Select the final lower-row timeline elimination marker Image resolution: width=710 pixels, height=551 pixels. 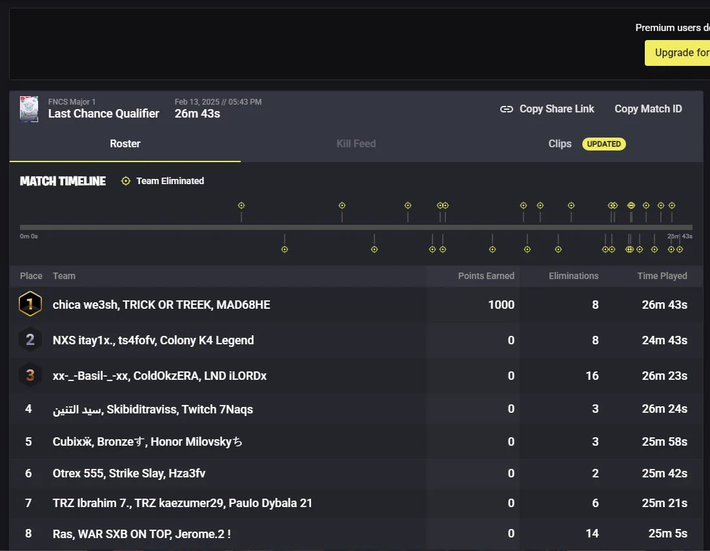(x=680, y=249)
